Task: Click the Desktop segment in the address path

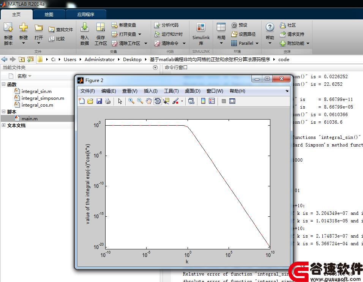Action: coord(132,60)
